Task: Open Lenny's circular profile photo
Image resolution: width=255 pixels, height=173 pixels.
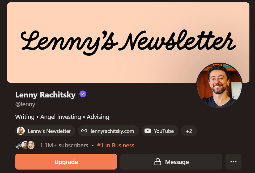Action: [x=219, y=85]
